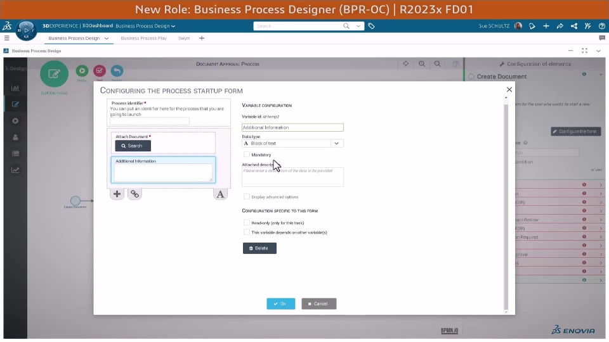Add a new dashboard tab
The width and height of the screenshot is (609, 342).
point(202,38)
